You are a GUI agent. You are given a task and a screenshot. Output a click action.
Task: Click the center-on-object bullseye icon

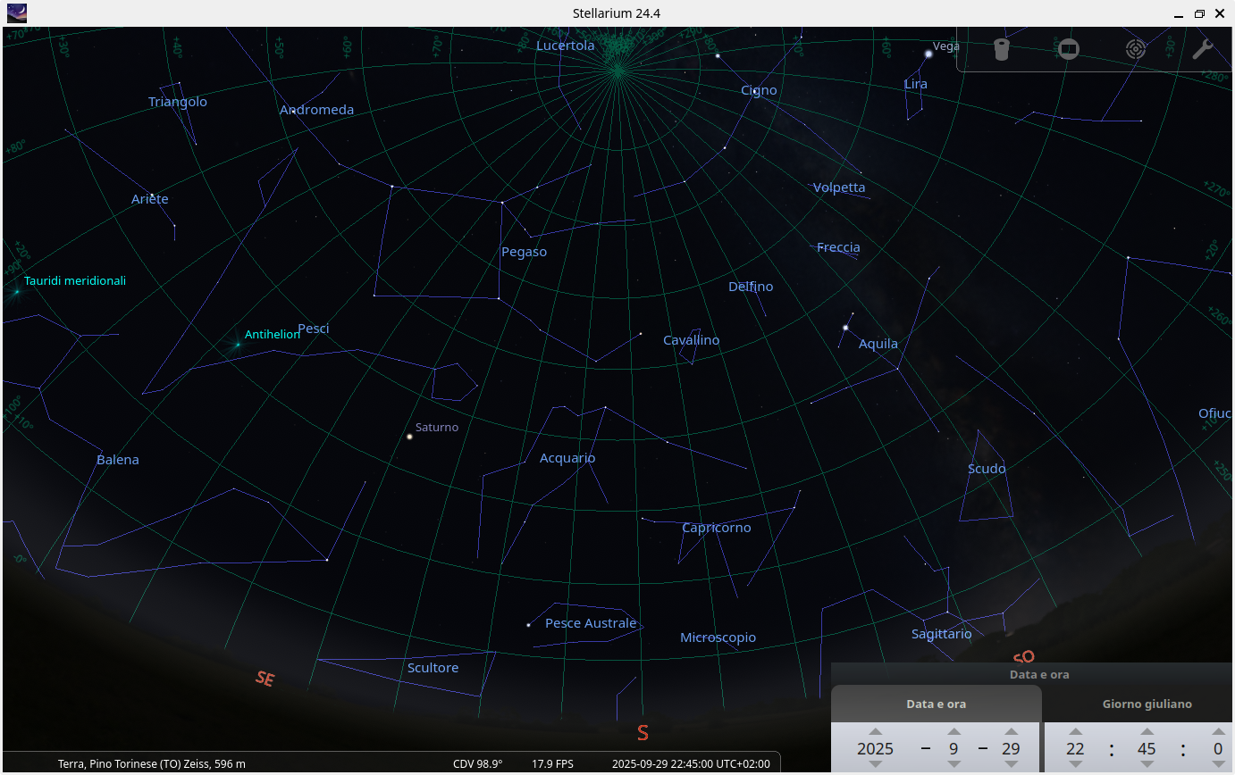1136,49
